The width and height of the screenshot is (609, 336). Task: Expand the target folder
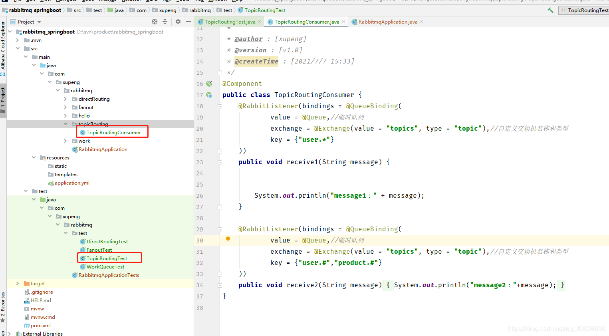pyautogui.click(x=18, y=284)
